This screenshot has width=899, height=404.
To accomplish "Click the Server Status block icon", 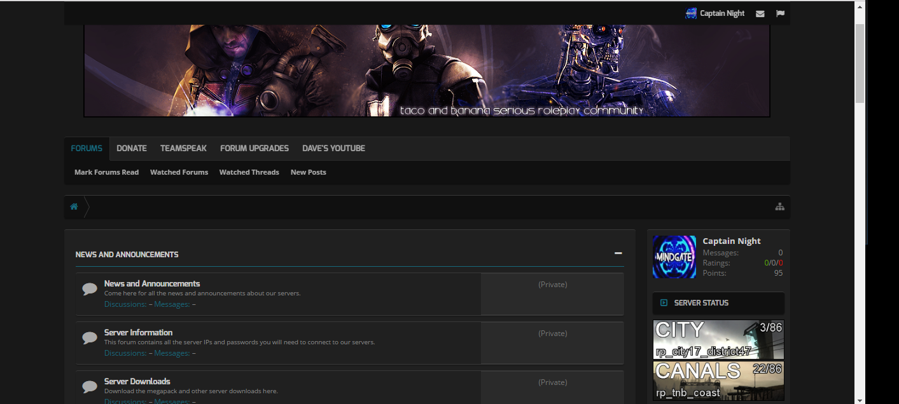I will coord(664,303).
